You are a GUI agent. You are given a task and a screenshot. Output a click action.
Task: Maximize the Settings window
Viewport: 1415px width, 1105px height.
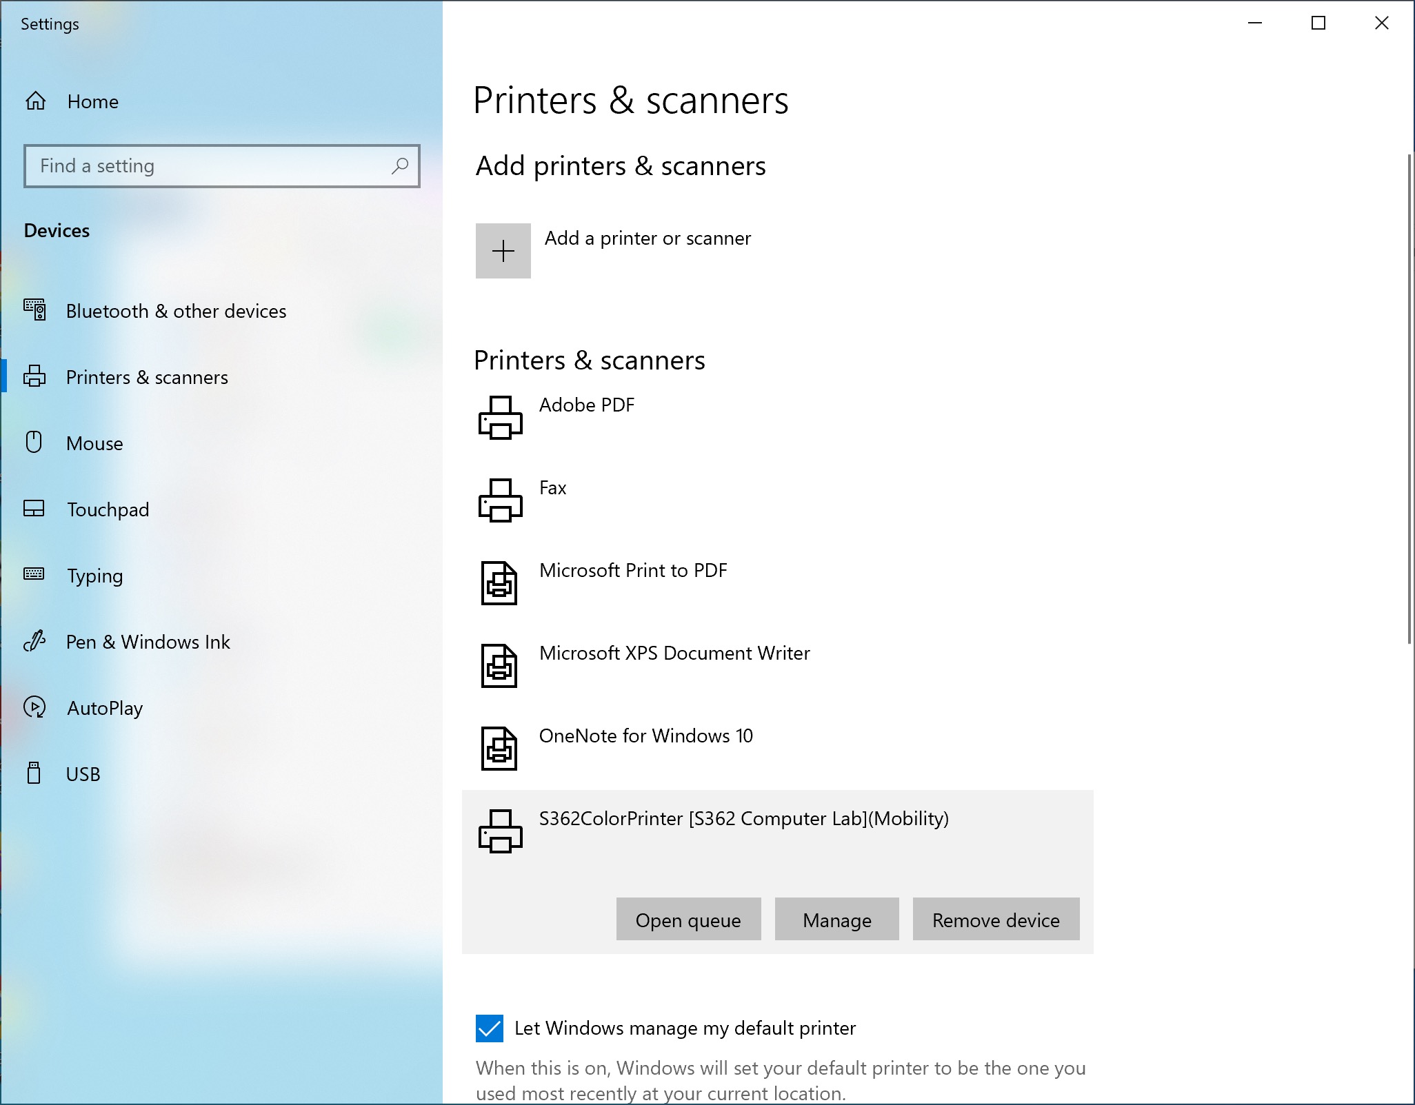point(1318,23)
